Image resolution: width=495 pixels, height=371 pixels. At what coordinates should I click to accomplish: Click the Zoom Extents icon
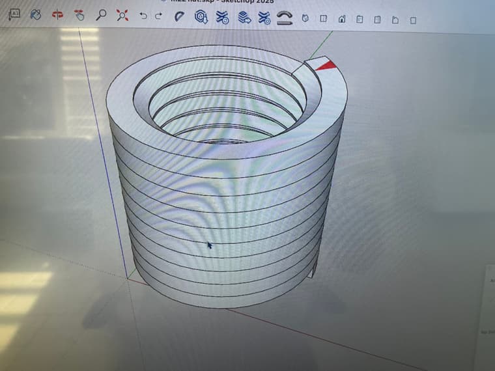(122, 15)
